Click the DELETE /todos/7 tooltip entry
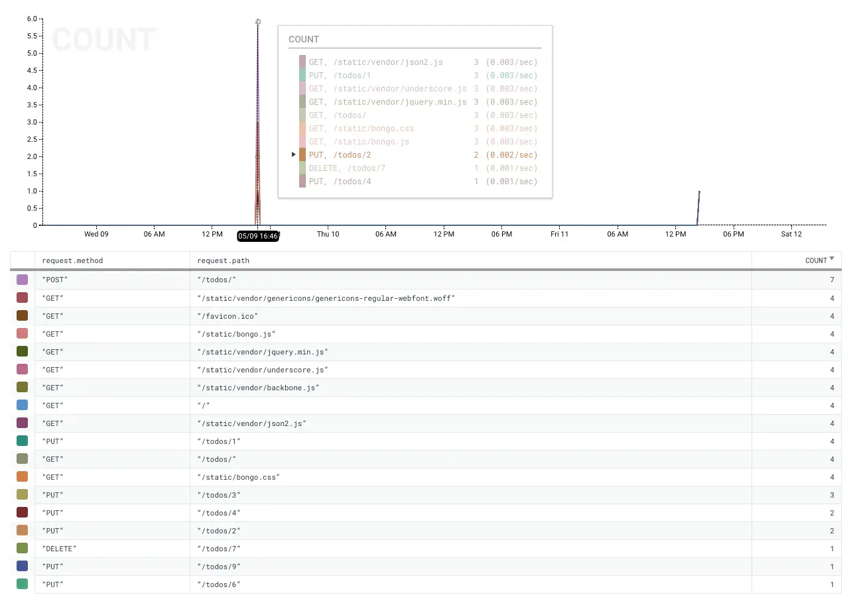Image resolution: width=853 pixels, height=599 pixels. point(347,168)
